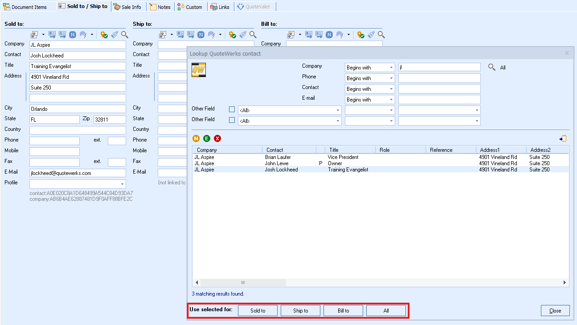The height and width of the screenshot is (325, 577).
Task: Click left scroll arrow of results grid
Action: click(x=196, y=282)
